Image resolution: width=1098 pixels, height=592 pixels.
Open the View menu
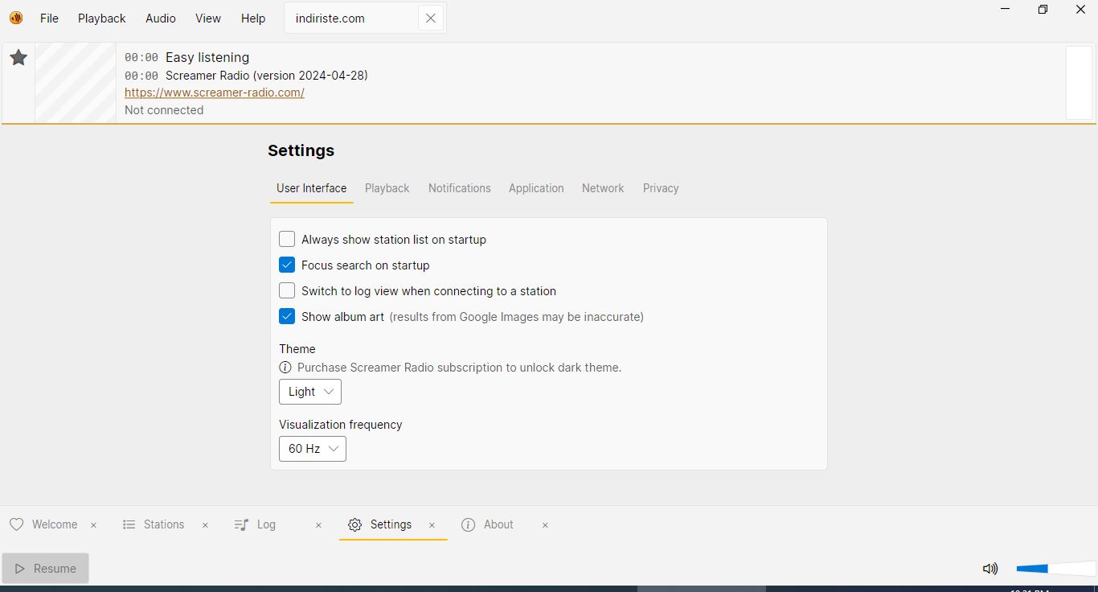pyautogui.click(x=208, y=18)
